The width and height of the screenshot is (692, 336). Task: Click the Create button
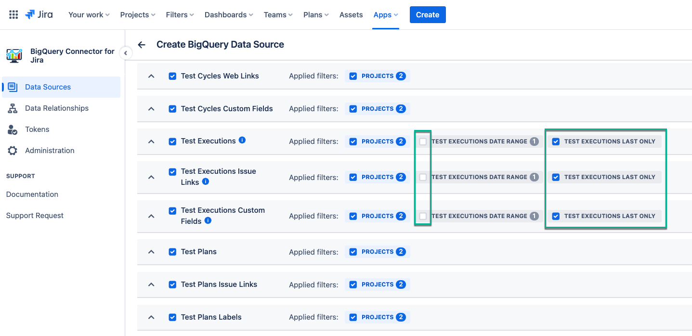tap(428, 15)
